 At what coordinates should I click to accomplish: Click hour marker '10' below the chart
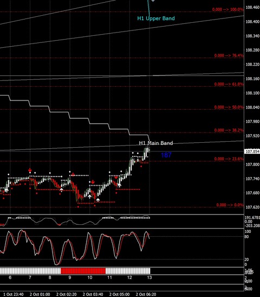(x=90, y=277)
